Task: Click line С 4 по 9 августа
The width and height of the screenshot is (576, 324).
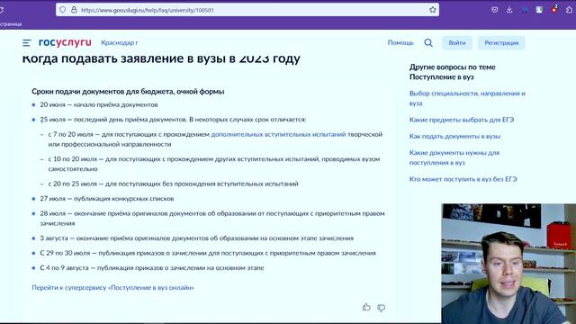Action: [x=152, y=268]
